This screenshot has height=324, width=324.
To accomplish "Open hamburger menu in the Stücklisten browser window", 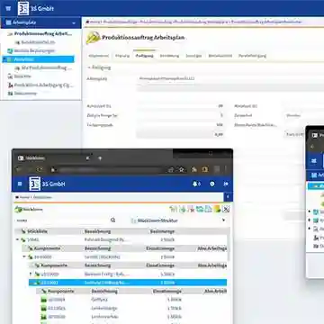I will click(x=20, y=184).
